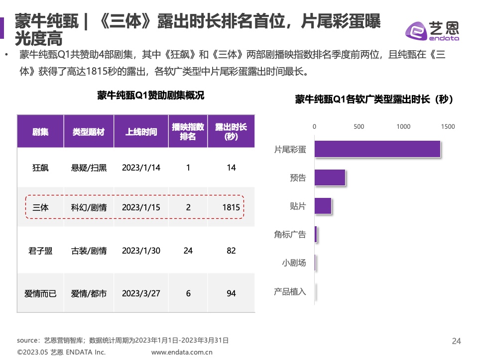
Task: Click the 悬疑/扫黑 genre cell
Action: point(89,168)
